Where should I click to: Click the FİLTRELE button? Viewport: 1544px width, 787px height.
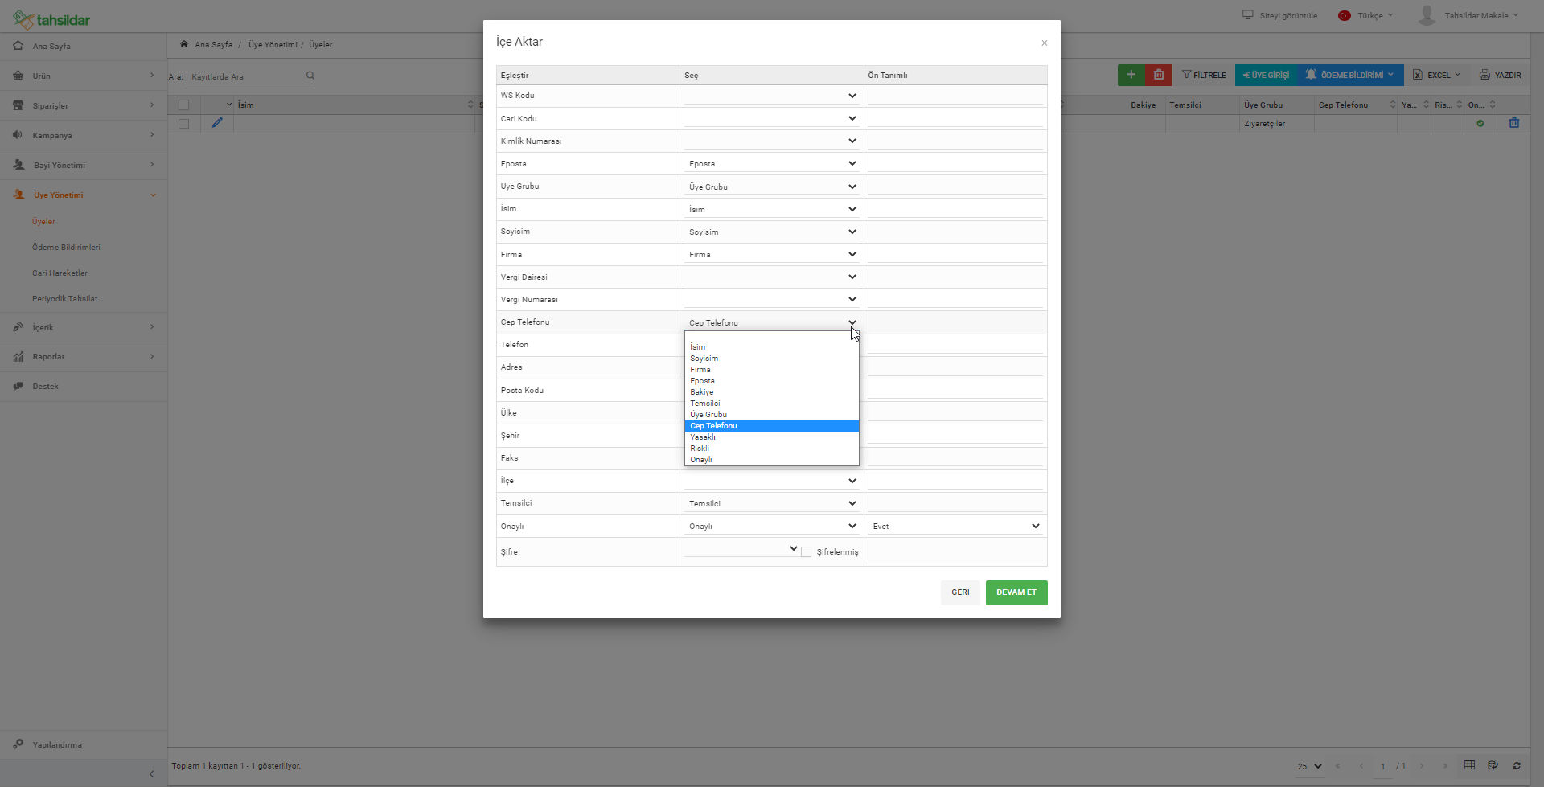(x=1204, y=75)
